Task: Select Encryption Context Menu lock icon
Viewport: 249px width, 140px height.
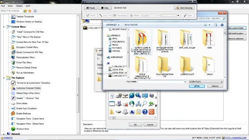Action: tap(13, 47)
